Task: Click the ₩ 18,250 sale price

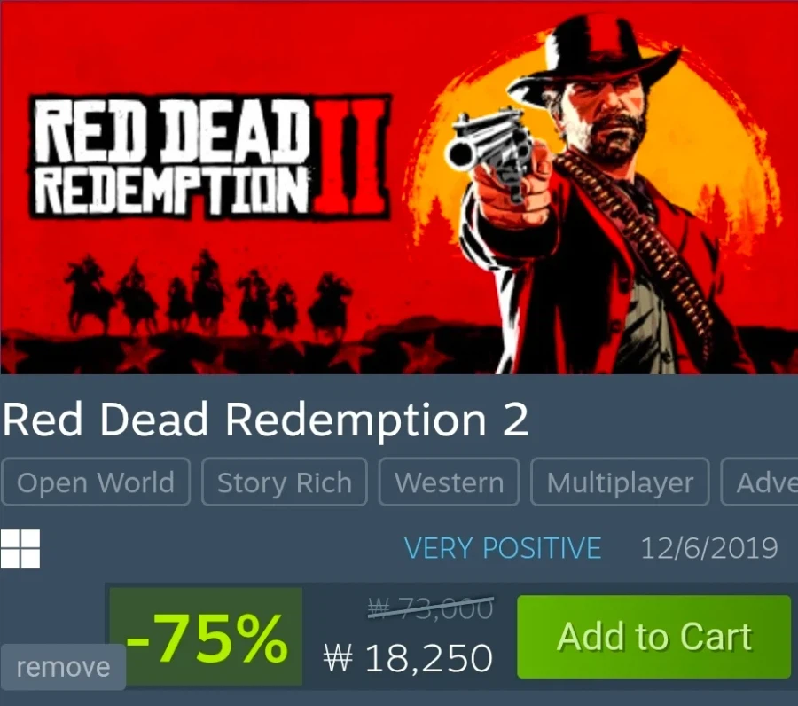Action: click(408, 658)
